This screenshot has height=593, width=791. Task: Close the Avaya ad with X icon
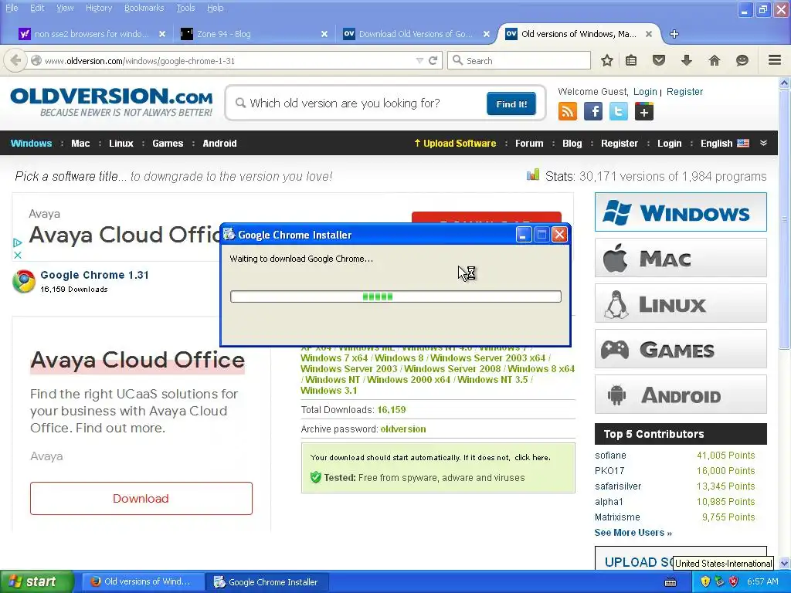[x=18, y=255]
